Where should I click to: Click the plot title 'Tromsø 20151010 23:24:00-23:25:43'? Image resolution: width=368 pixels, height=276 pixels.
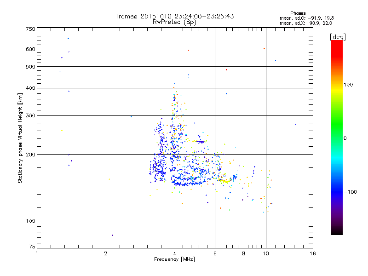coord(174,16)
